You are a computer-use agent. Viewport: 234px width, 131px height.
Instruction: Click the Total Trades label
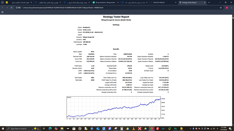[78, 78]
